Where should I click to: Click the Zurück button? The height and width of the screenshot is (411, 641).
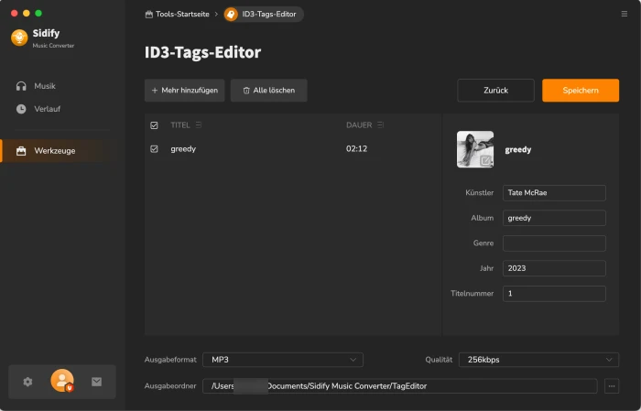(495, 91)
